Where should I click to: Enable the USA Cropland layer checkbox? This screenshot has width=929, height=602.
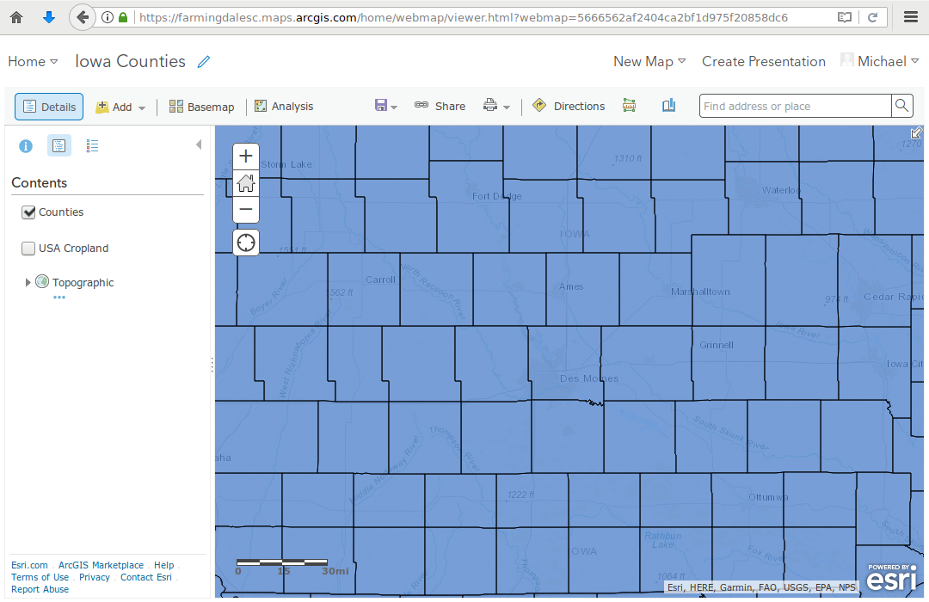pos(28,249)
